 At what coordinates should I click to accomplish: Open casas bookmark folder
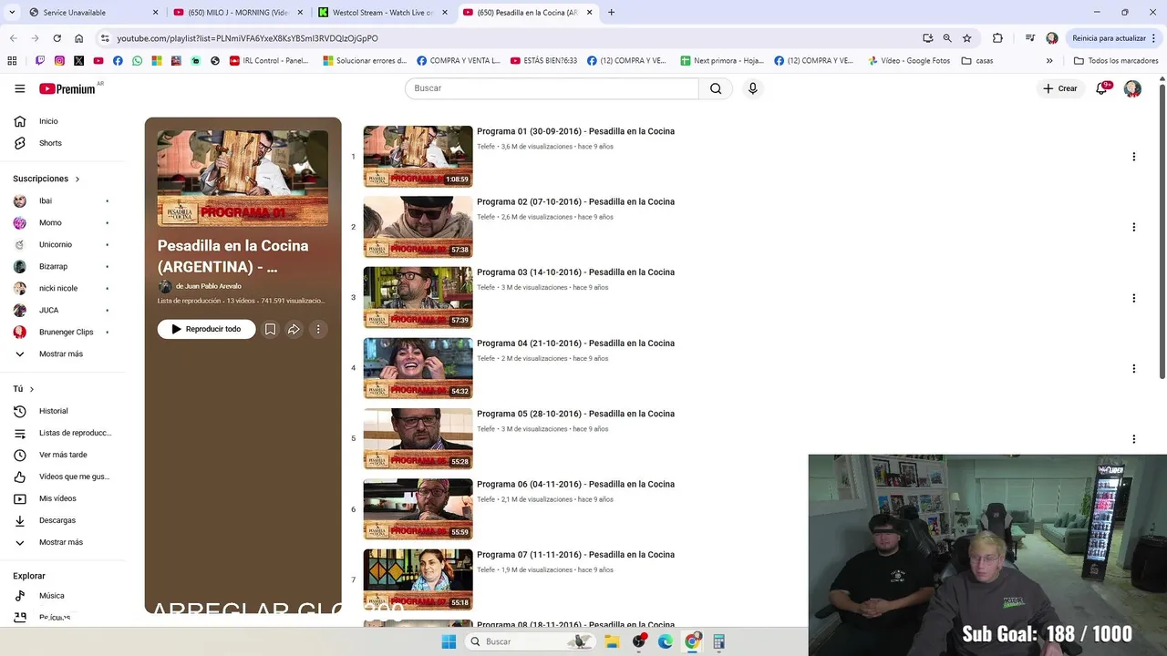pos(977,61)
